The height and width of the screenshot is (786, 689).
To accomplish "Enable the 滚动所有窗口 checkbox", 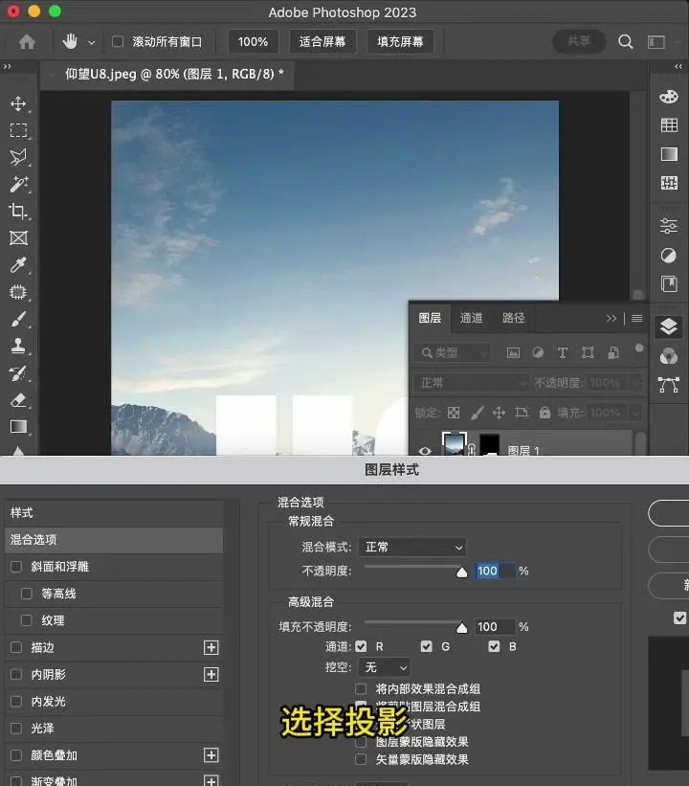I will 118,41.
